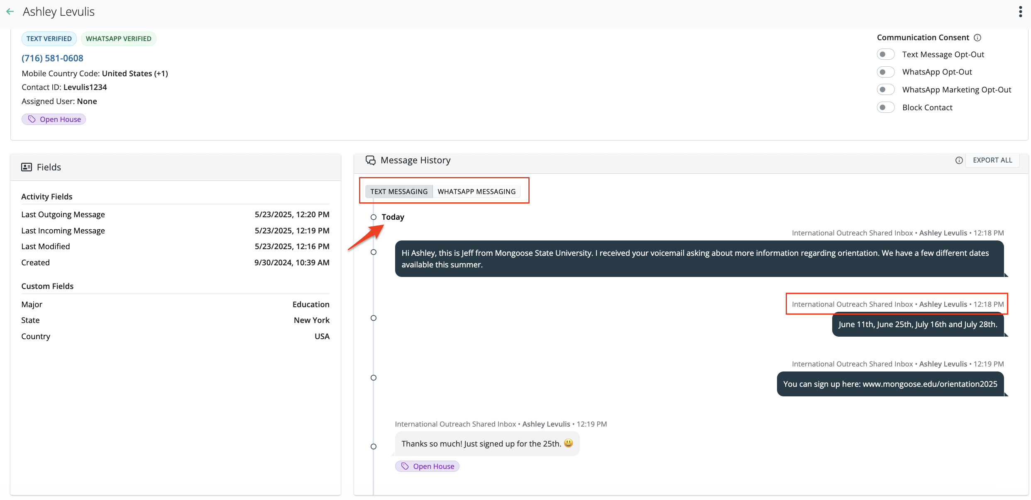Click the WhatsApp Verified badge
Screen dimensions: 1031x500
tap(118, 39)
